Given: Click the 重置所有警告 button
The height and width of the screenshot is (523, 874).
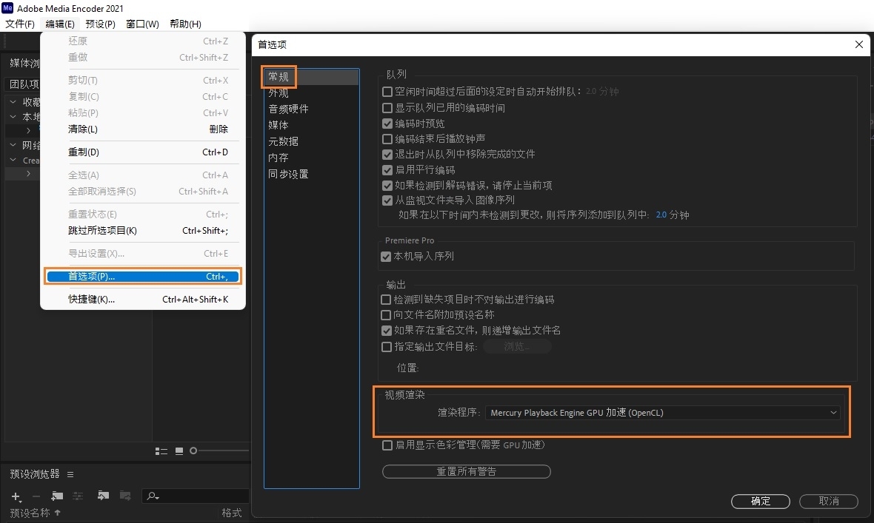Looking at the screenshot, I should 467,472.
